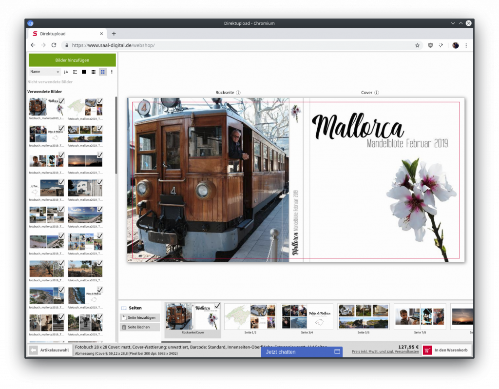Switch image panel to list view
Screen dimensions: 499x389
click(x=75, y=72)
